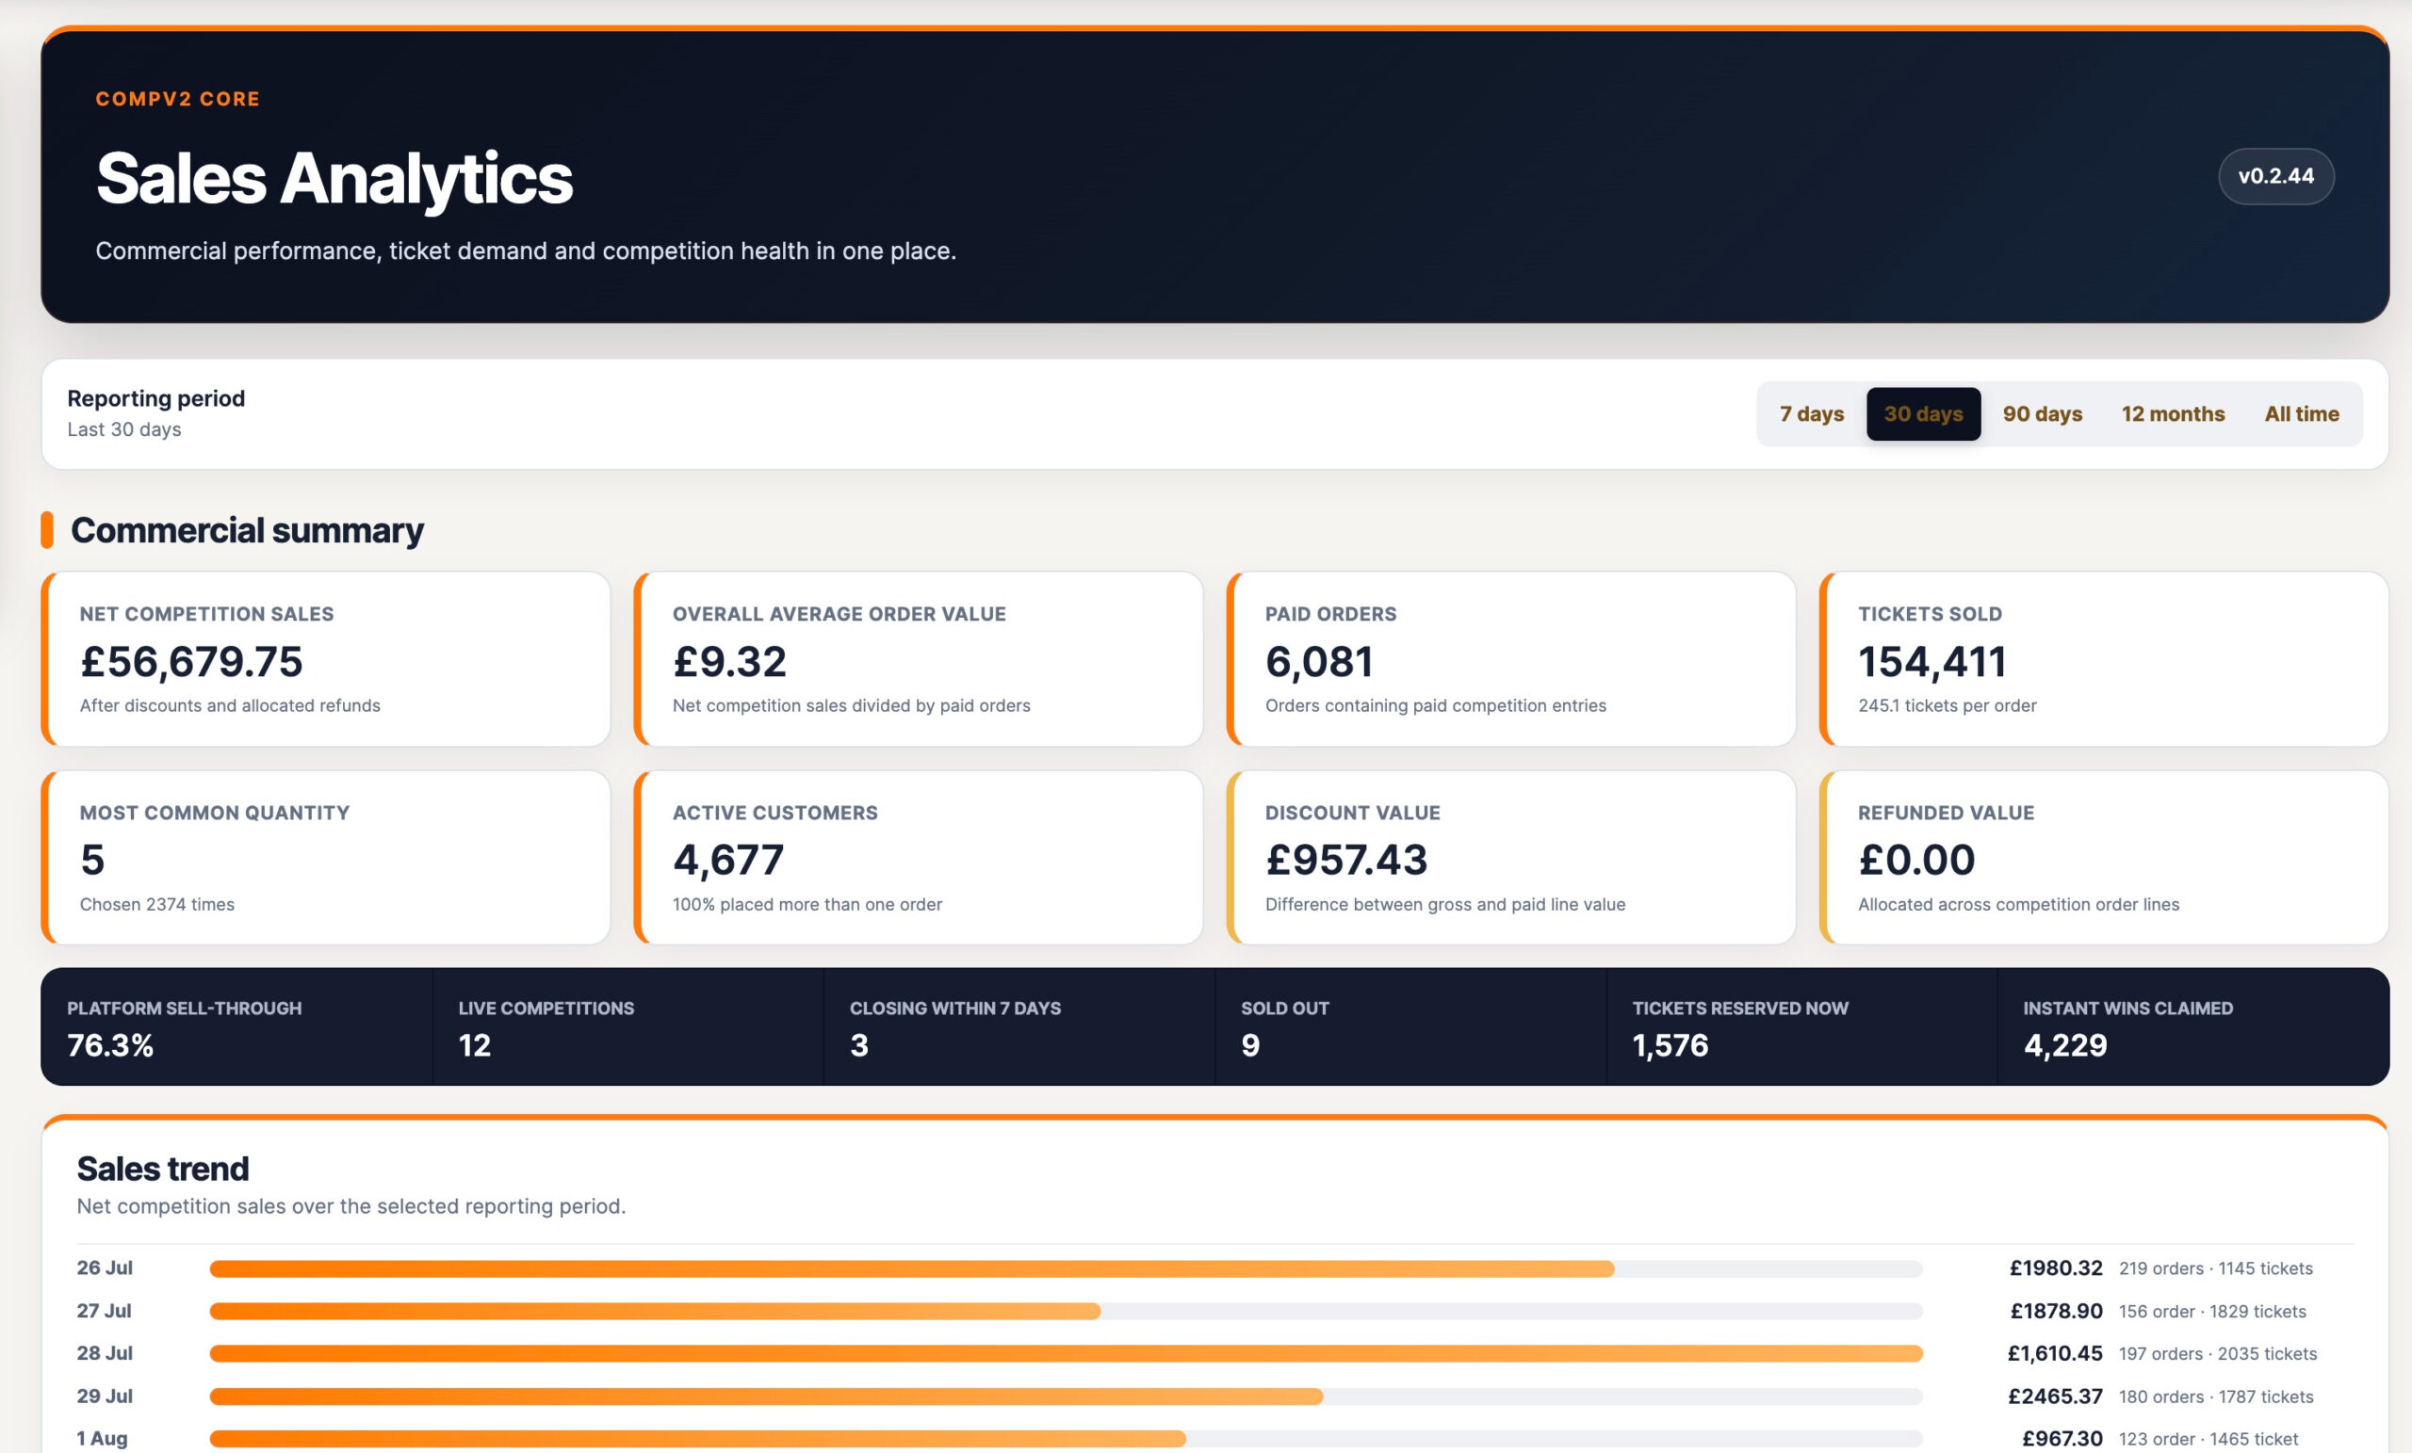Click the Sold Out stat showing 9

[1410, 1026]
